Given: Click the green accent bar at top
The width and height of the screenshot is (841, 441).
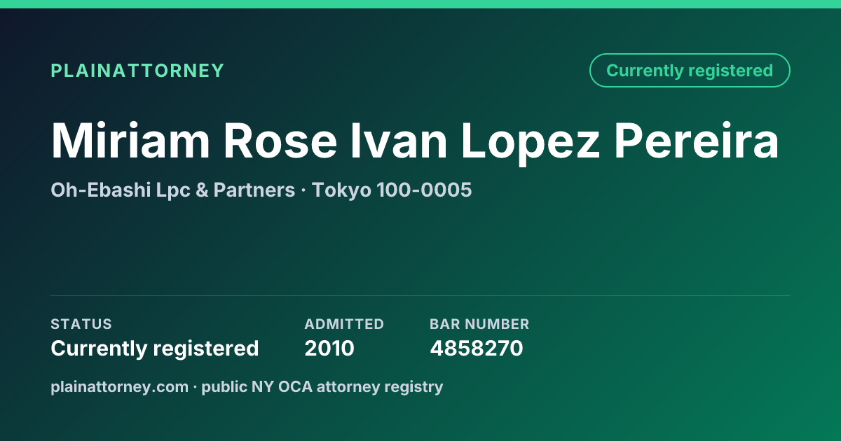Looking at the screenshot, I should pos(420,4).
